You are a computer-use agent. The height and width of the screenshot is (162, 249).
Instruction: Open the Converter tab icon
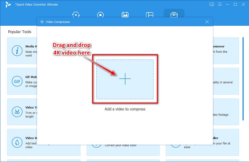tap(76, 15)
